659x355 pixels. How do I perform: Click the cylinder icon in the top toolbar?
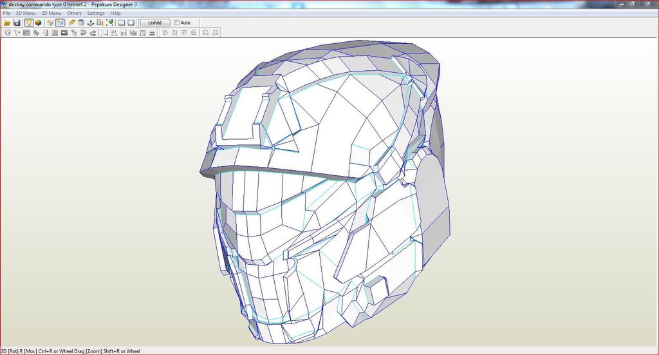point(81,23)
